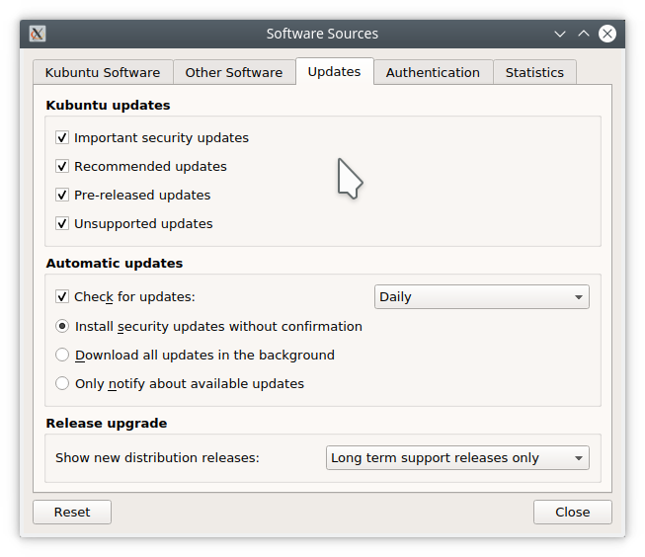Uncheck Important security updates
The height and width of the screenshot is (557, 645).
point(62,138)
